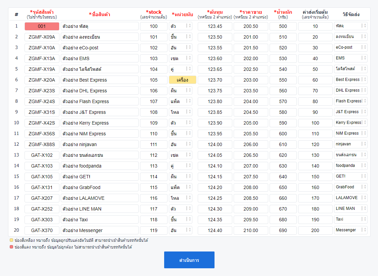Open shipping dropdown showing ลงทะเบียน
378x276 pixels.
(x=350, y=37)
